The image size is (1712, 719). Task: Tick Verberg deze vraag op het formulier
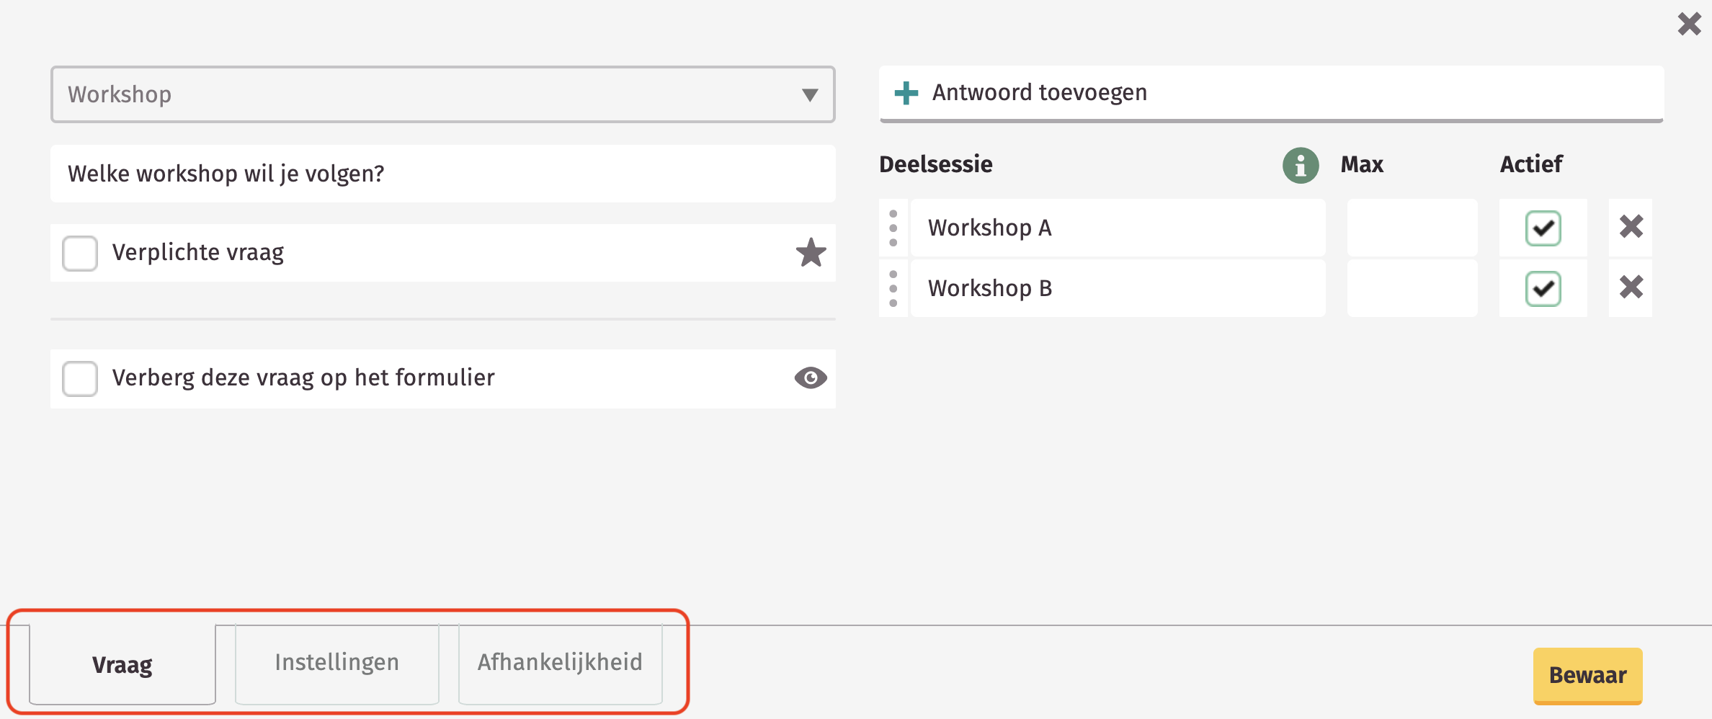(80, 379)
